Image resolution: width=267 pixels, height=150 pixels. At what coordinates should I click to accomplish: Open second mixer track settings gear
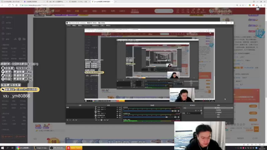(x=179, y=117)
